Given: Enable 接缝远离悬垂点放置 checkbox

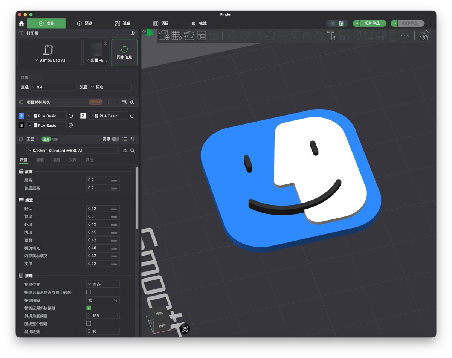Looking at the screenshot, I should (89, 292).
